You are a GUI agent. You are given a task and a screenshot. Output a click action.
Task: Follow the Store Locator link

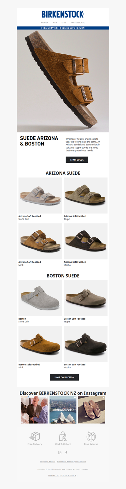pyautogui.click(x=81, y=461)
